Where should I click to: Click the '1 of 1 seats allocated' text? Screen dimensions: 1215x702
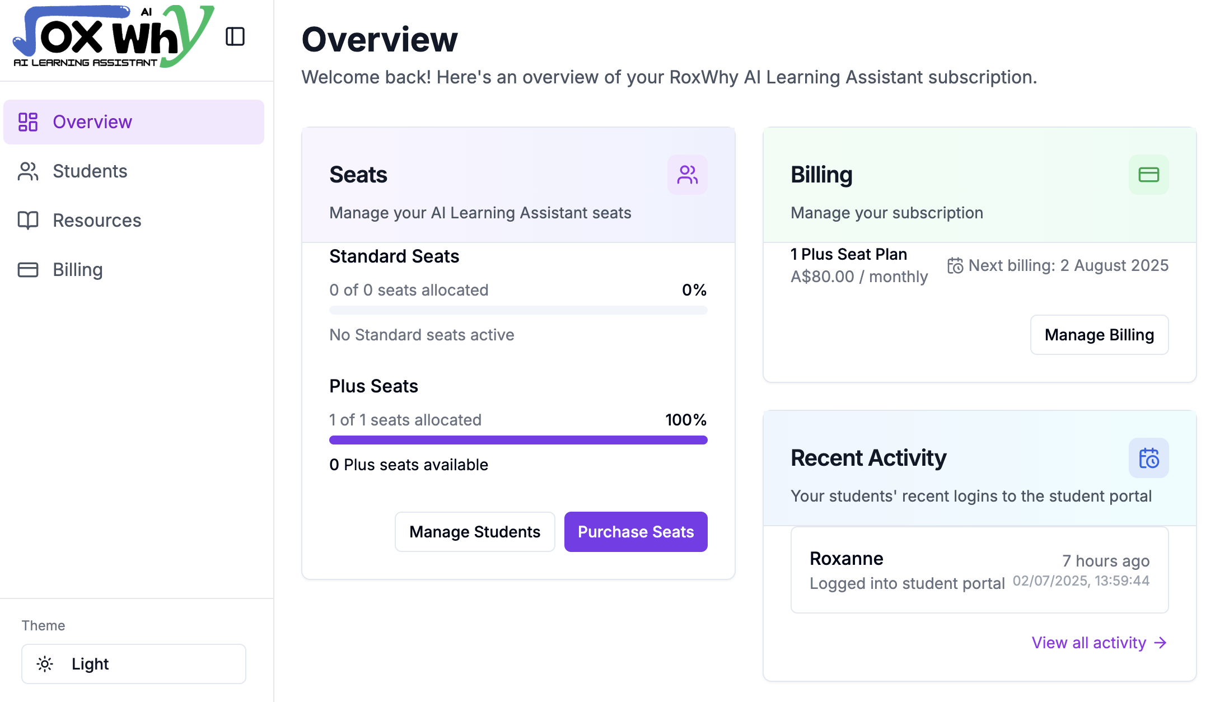[405, 420]
